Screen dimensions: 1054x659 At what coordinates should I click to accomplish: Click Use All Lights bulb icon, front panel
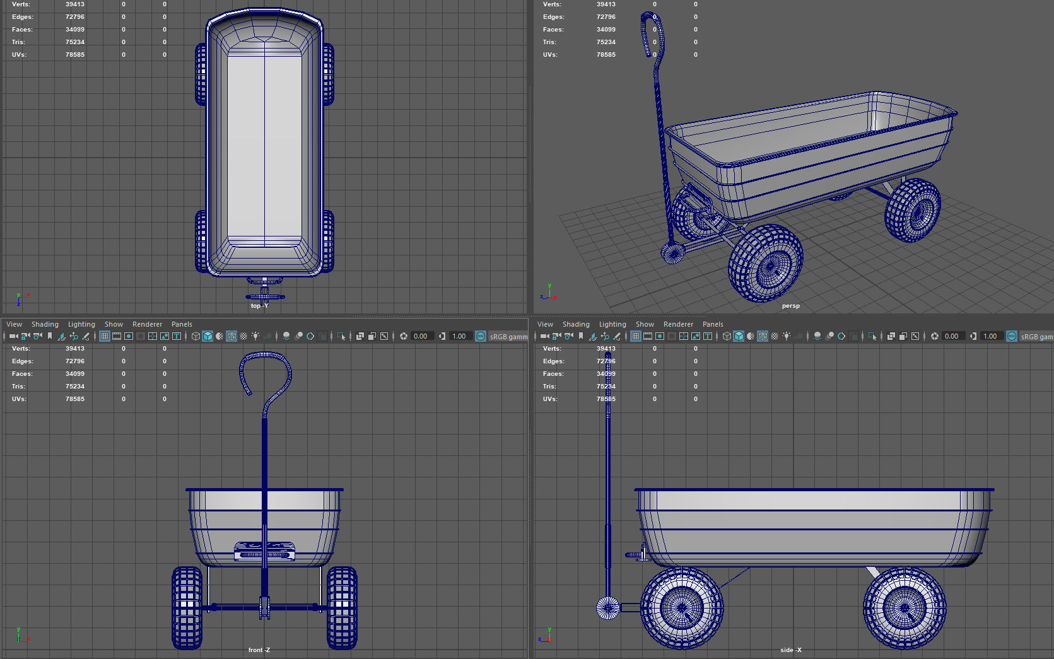pos(255,336)
